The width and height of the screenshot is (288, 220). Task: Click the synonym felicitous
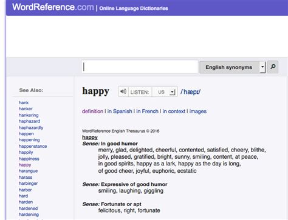109,210
